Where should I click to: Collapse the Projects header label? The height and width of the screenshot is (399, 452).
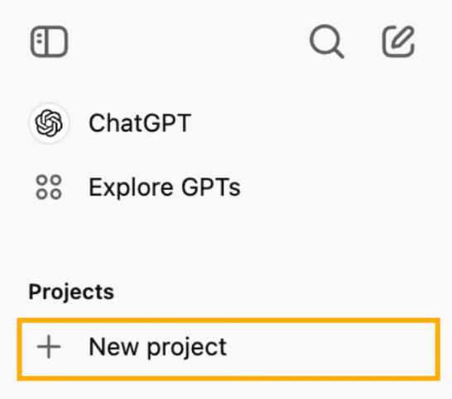(71, 292)
